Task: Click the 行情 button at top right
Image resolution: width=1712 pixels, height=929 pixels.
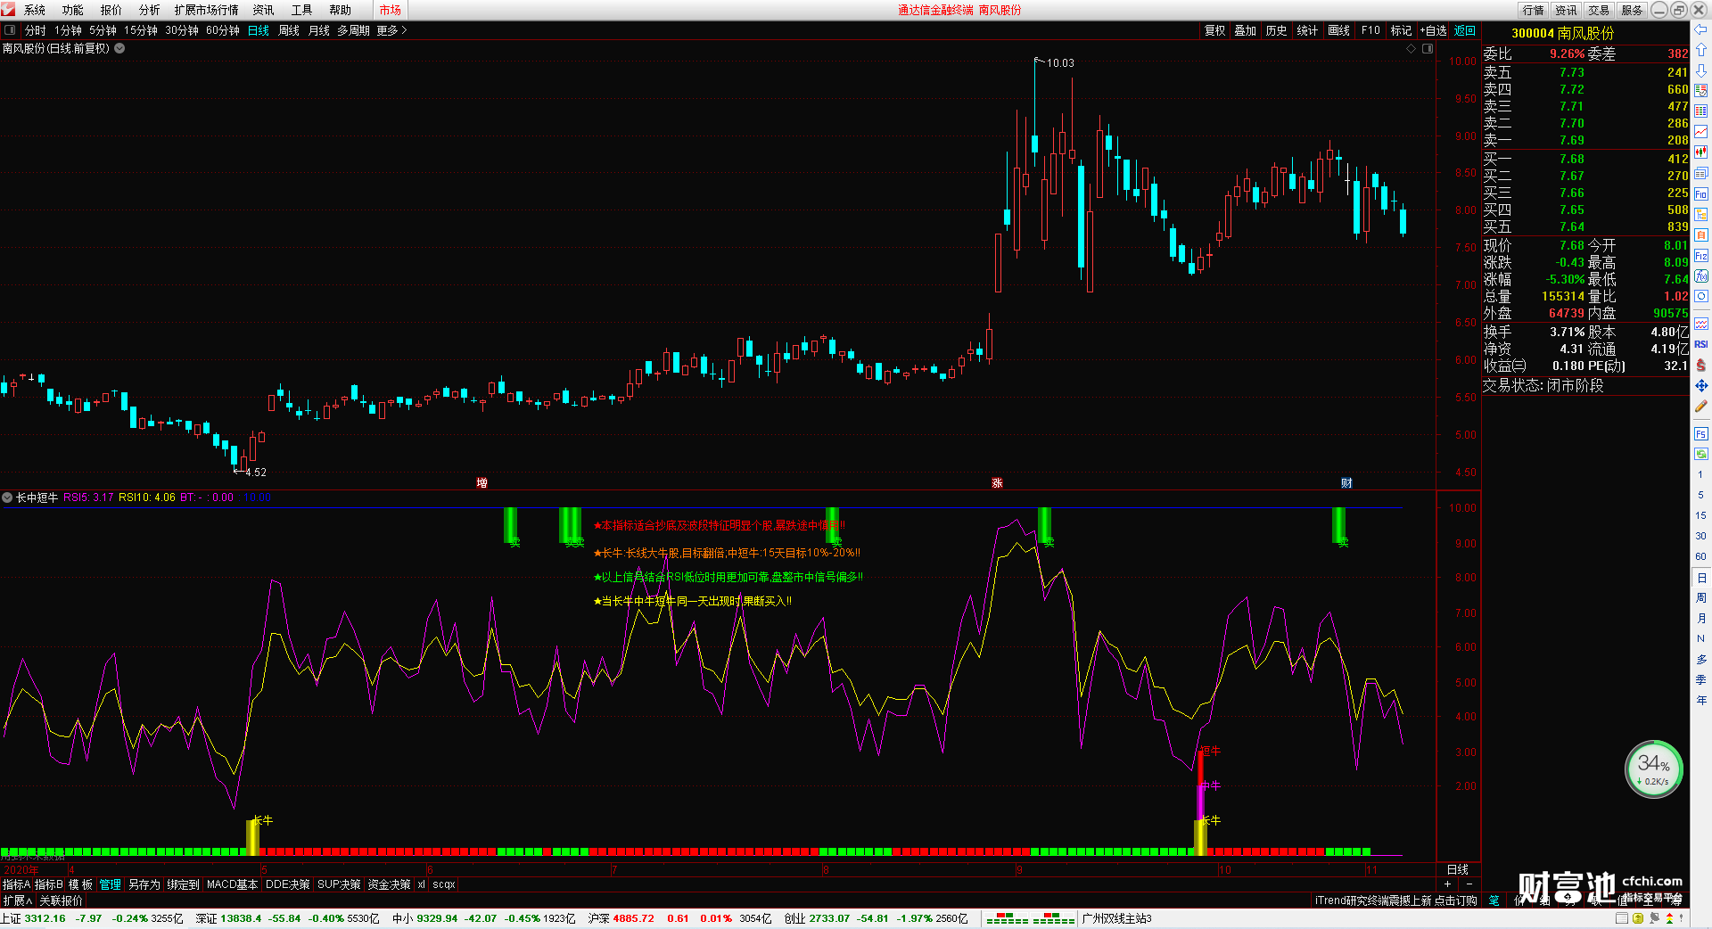Action: pos(1534,10)
